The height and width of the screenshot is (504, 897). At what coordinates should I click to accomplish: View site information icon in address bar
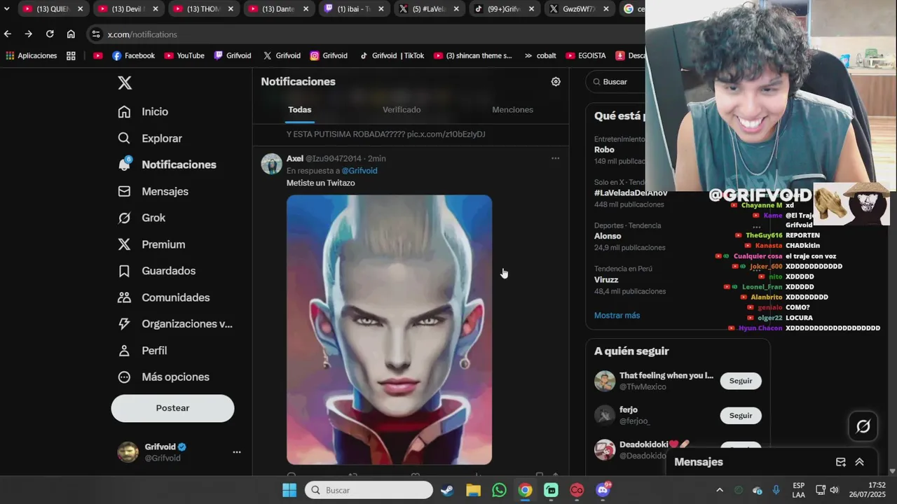pos(96,34)
